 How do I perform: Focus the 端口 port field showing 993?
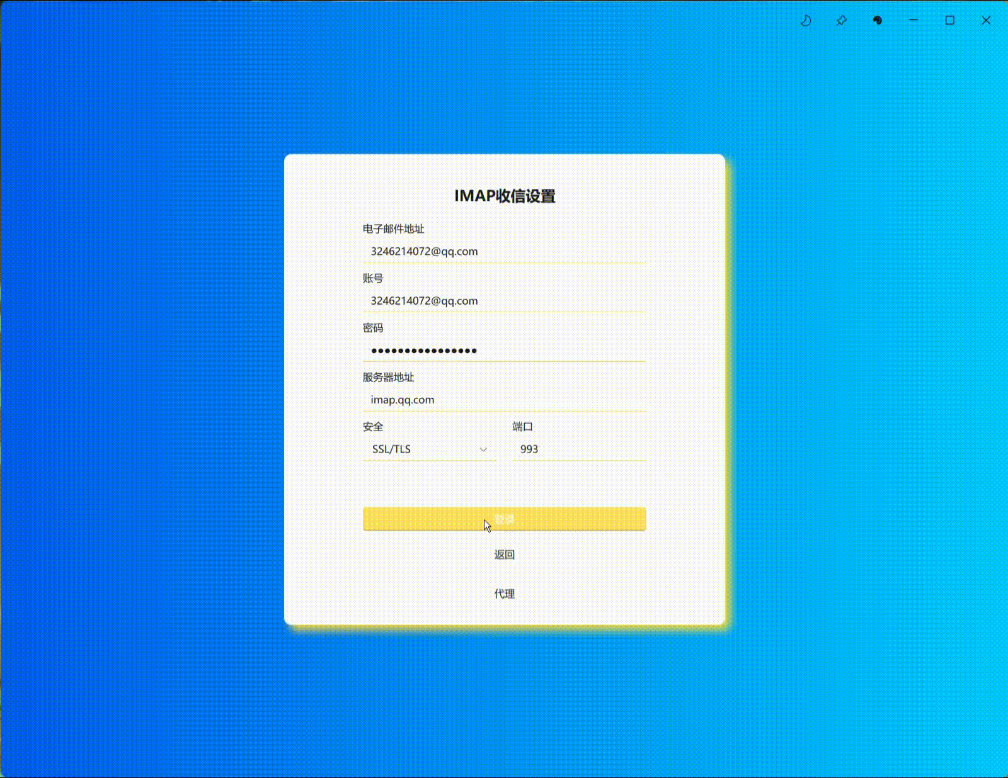(578, 449)
